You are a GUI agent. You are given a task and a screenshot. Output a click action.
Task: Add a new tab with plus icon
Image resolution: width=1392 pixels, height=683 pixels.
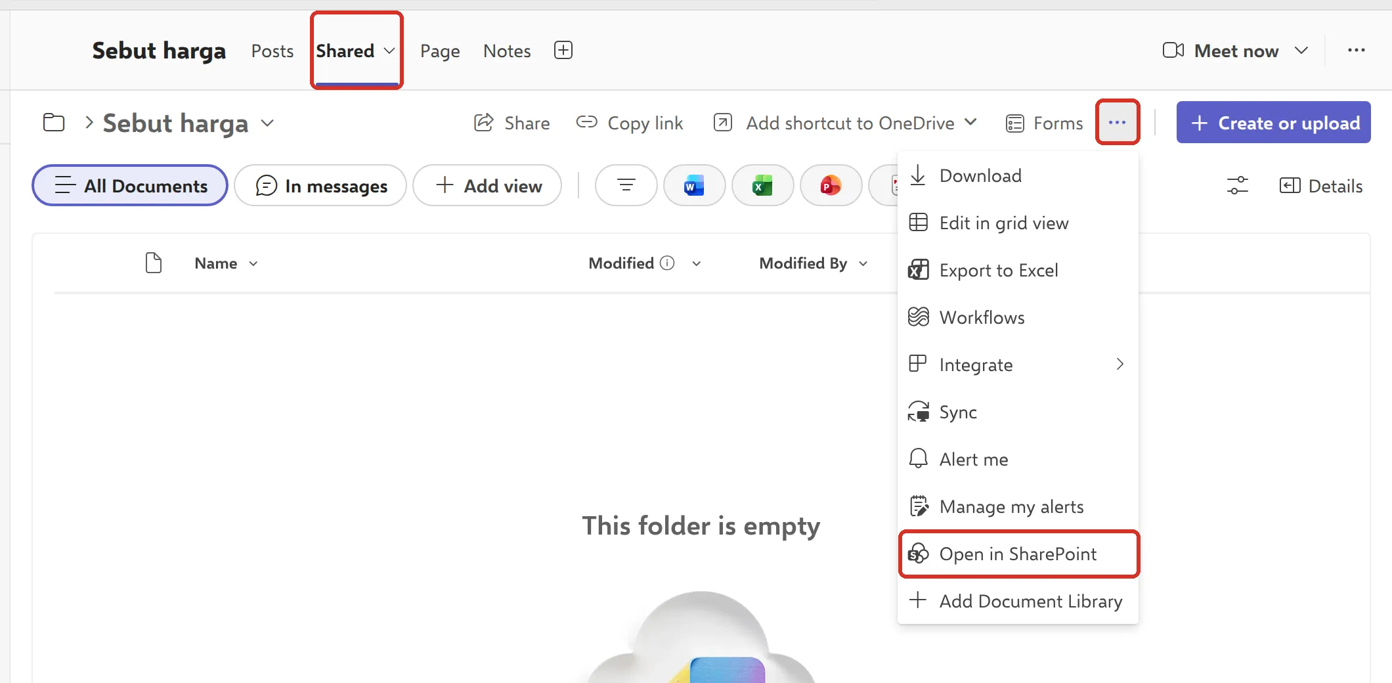pos(563,50)
